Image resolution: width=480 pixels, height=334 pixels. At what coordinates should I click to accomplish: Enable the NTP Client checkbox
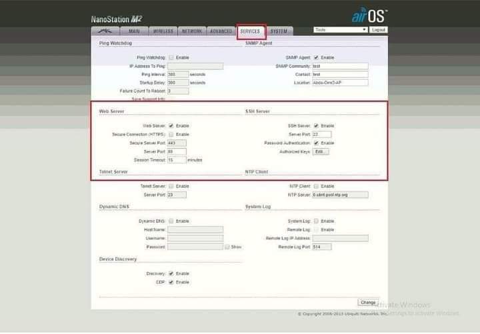(x=316, y=186)
